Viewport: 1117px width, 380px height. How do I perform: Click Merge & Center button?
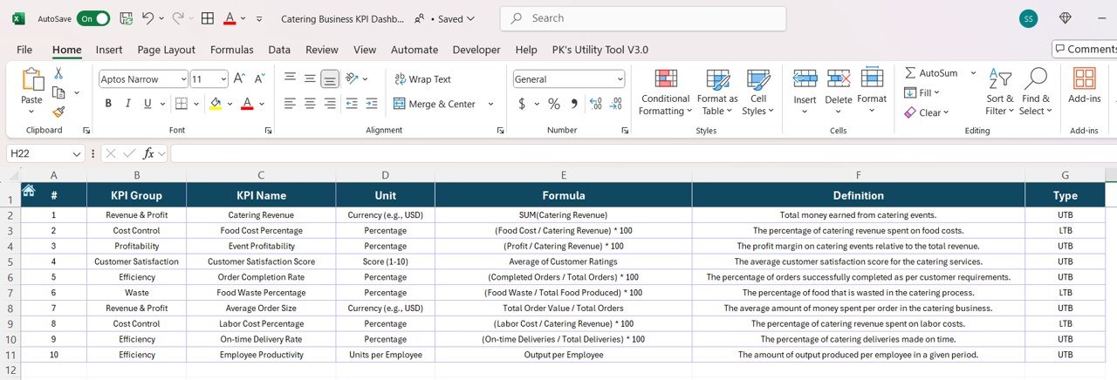[x=435, y=104]
